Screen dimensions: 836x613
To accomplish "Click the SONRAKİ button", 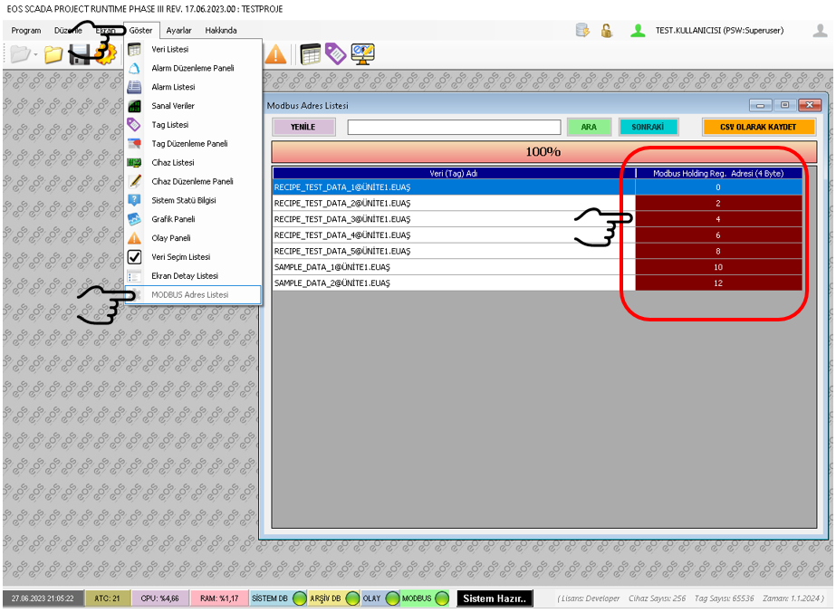I will pos(648,127).
